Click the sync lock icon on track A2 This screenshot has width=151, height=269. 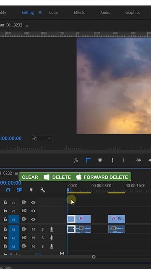[x=24, y=237]
